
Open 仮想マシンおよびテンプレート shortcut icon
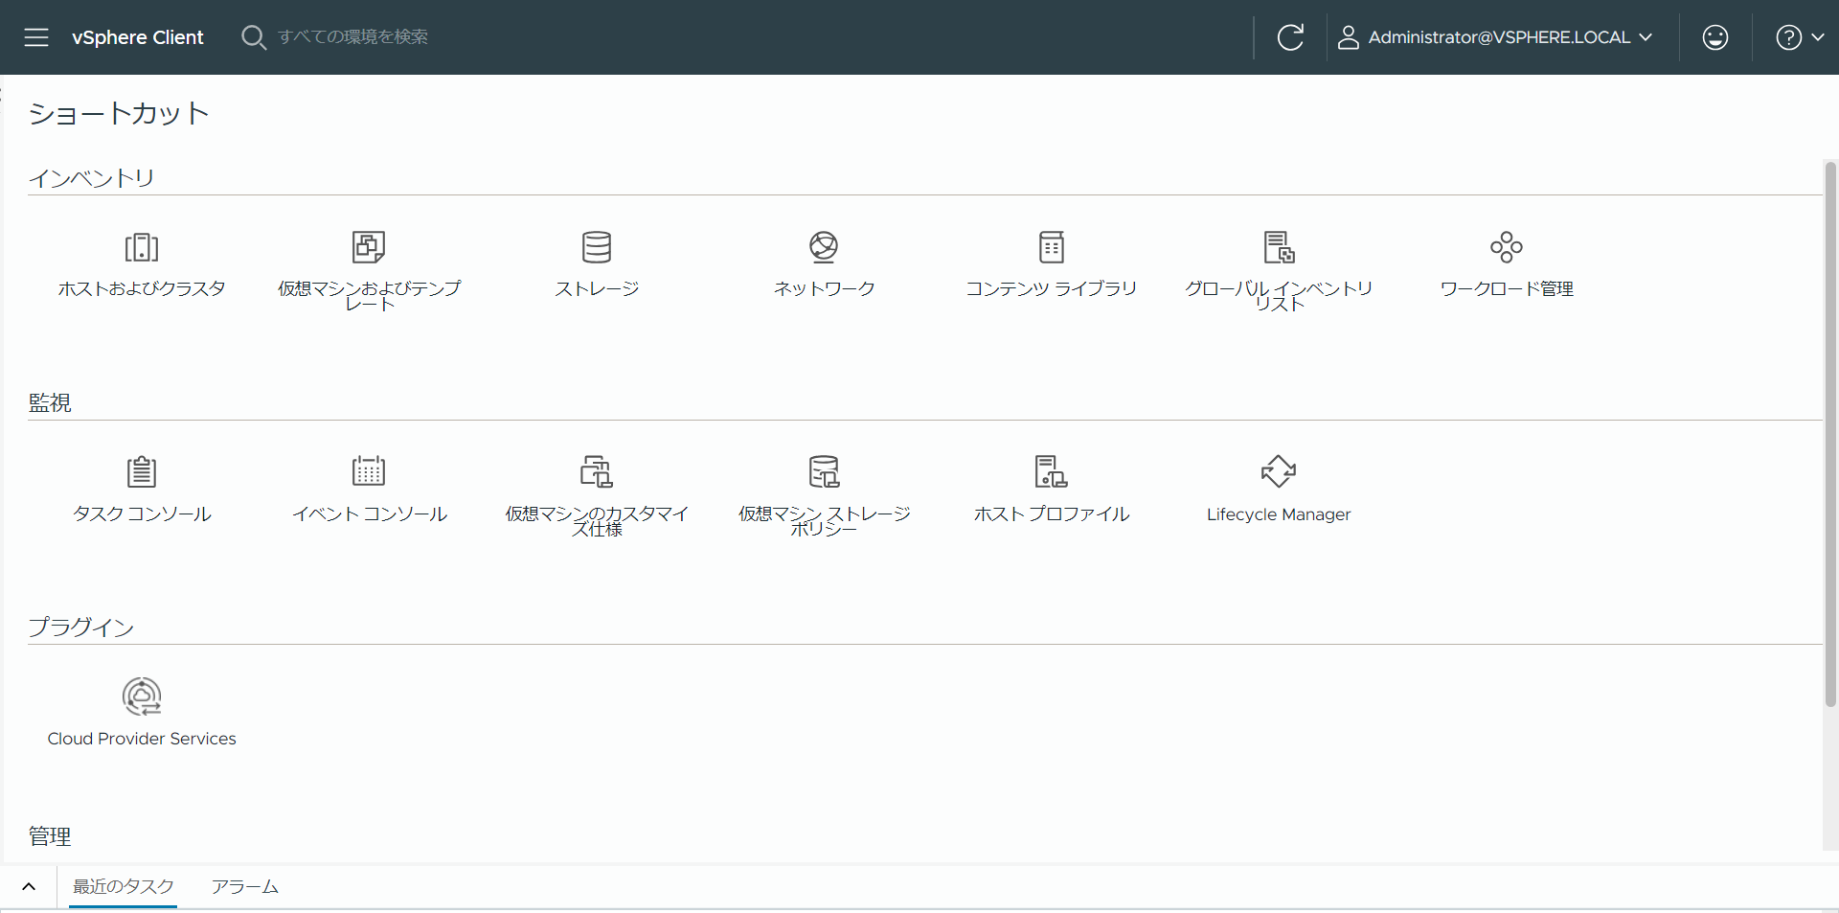pos(369,247)
